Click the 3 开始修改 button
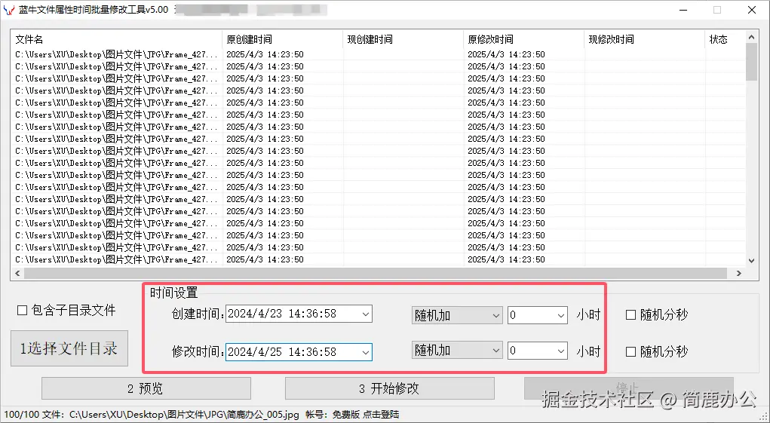 [x=389, y=388]
